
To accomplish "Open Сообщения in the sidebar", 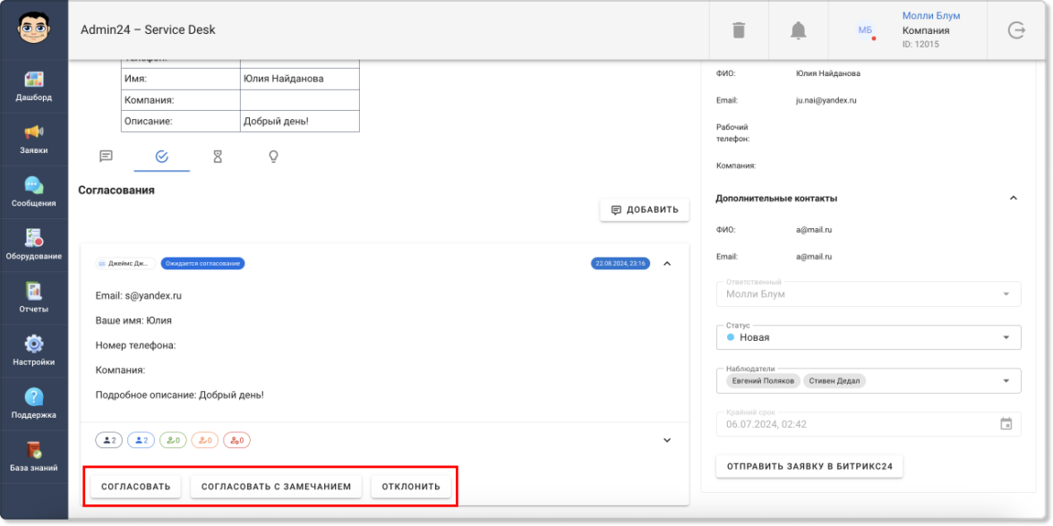I will coord(34,192).
